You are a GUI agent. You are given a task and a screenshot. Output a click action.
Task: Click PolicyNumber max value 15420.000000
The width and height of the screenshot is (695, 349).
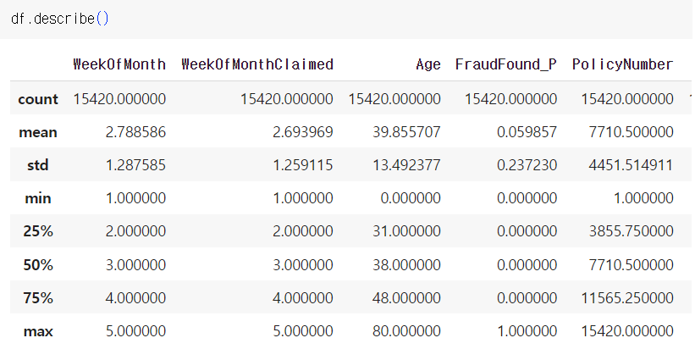coord(627,331)
